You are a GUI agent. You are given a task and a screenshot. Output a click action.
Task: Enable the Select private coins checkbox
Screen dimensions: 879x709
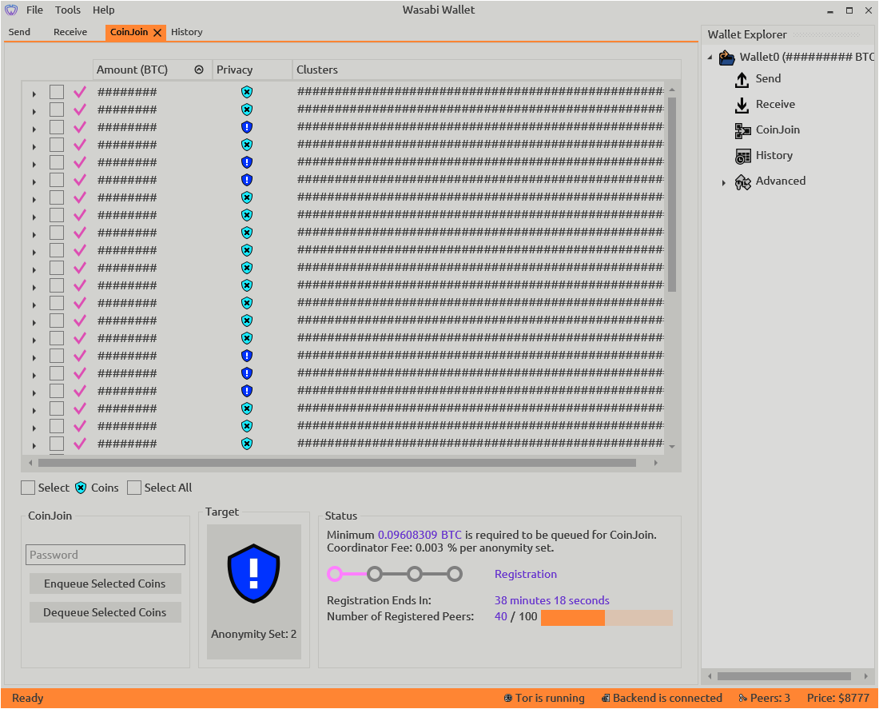(28, 488)
